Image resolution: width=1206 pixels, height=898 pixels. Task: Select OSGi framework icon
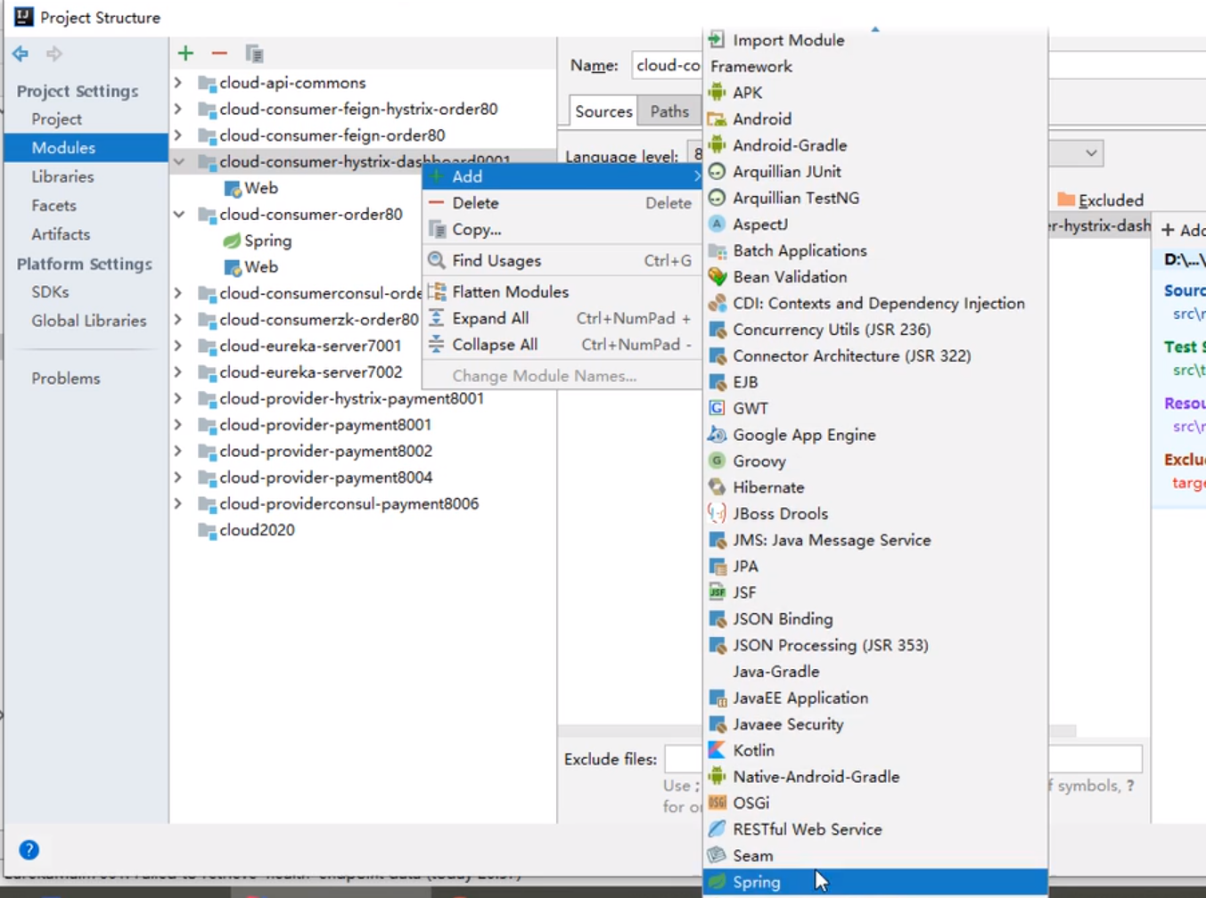coord(717,803)
